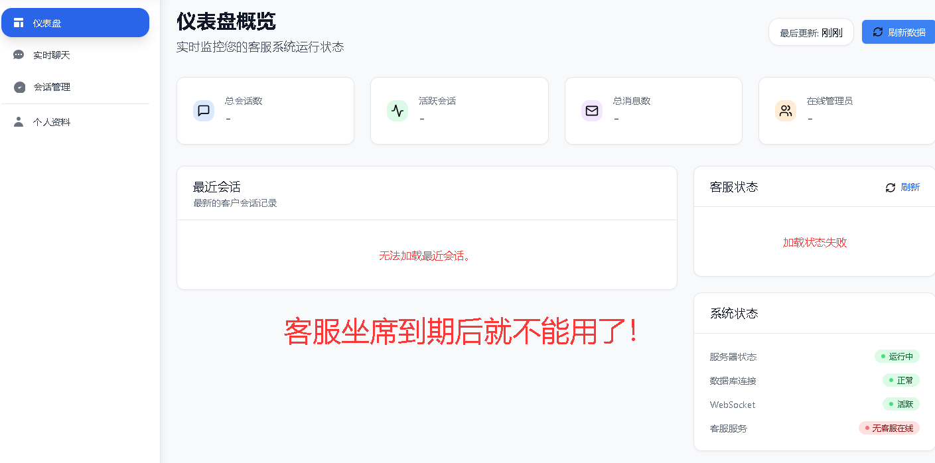Click the 活跃 WebSocket status badge
935x463 pixels.
pos(901,405)
